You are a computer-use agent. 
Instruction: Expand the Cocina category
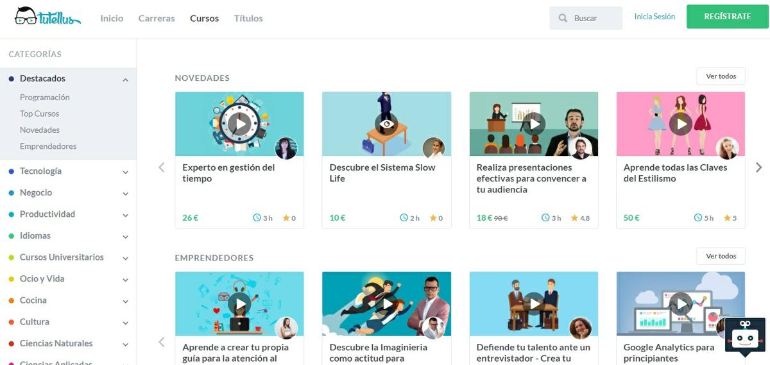tap(125, 301)
